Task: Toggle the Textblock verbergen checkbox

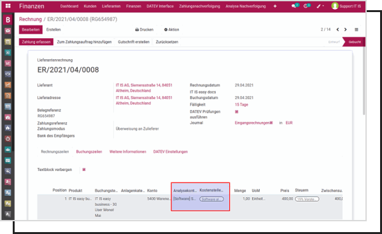Action: (x=84, y=170)
